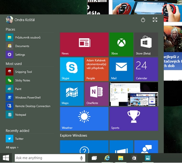
Task: Click the Ask me anything search box
Action: pos(50,158)
